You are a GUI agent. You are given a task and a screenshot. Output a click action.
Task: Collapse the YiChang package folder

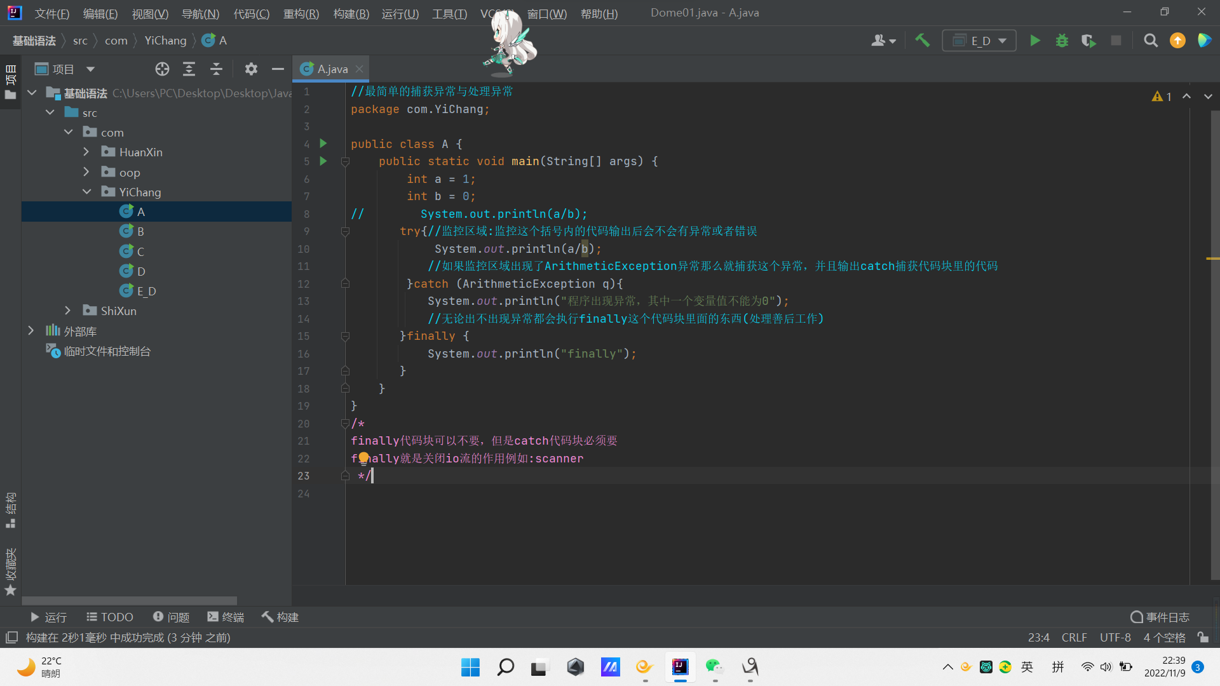[x=86, y=192]
